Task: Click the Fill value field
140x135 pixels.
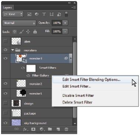Action: tap(57, 31)
